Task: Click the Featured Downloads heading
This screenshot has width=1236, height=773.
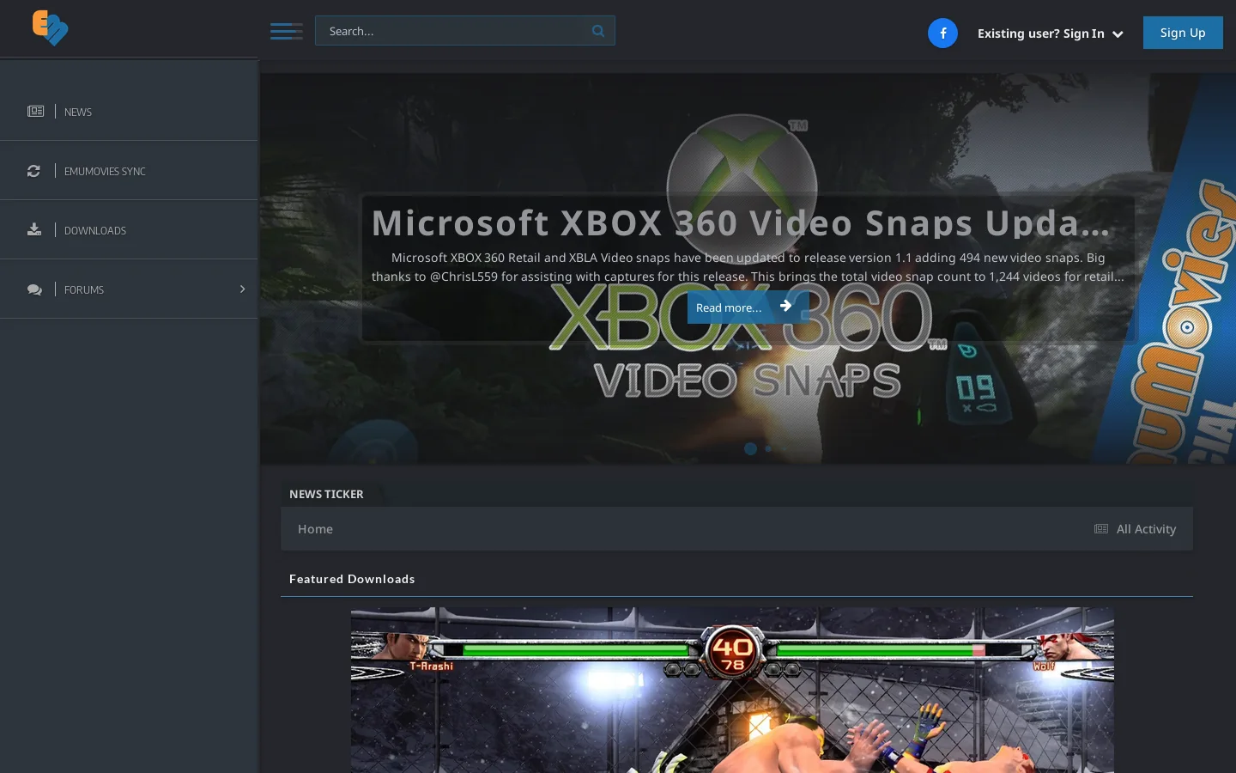Action: pos(352,579)
